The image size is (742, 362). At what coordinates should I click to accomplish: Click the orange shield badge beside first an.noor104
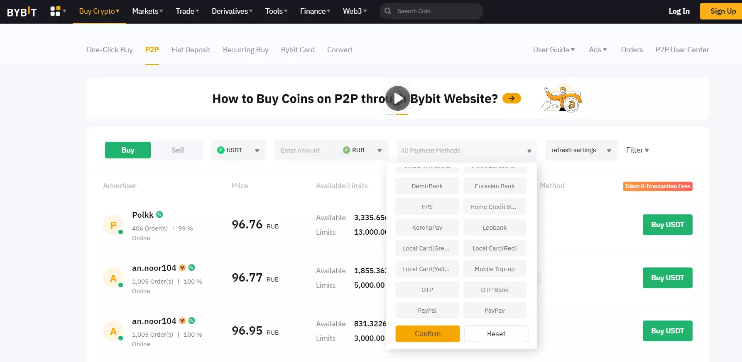pos(182,267)
